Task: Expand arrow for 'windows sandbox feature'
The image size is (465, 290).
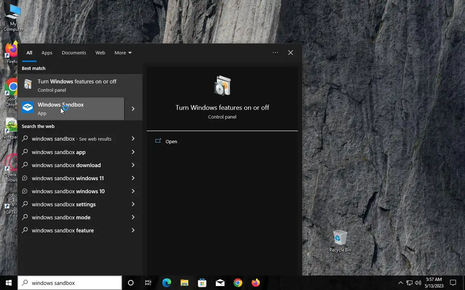Action: 133,230
